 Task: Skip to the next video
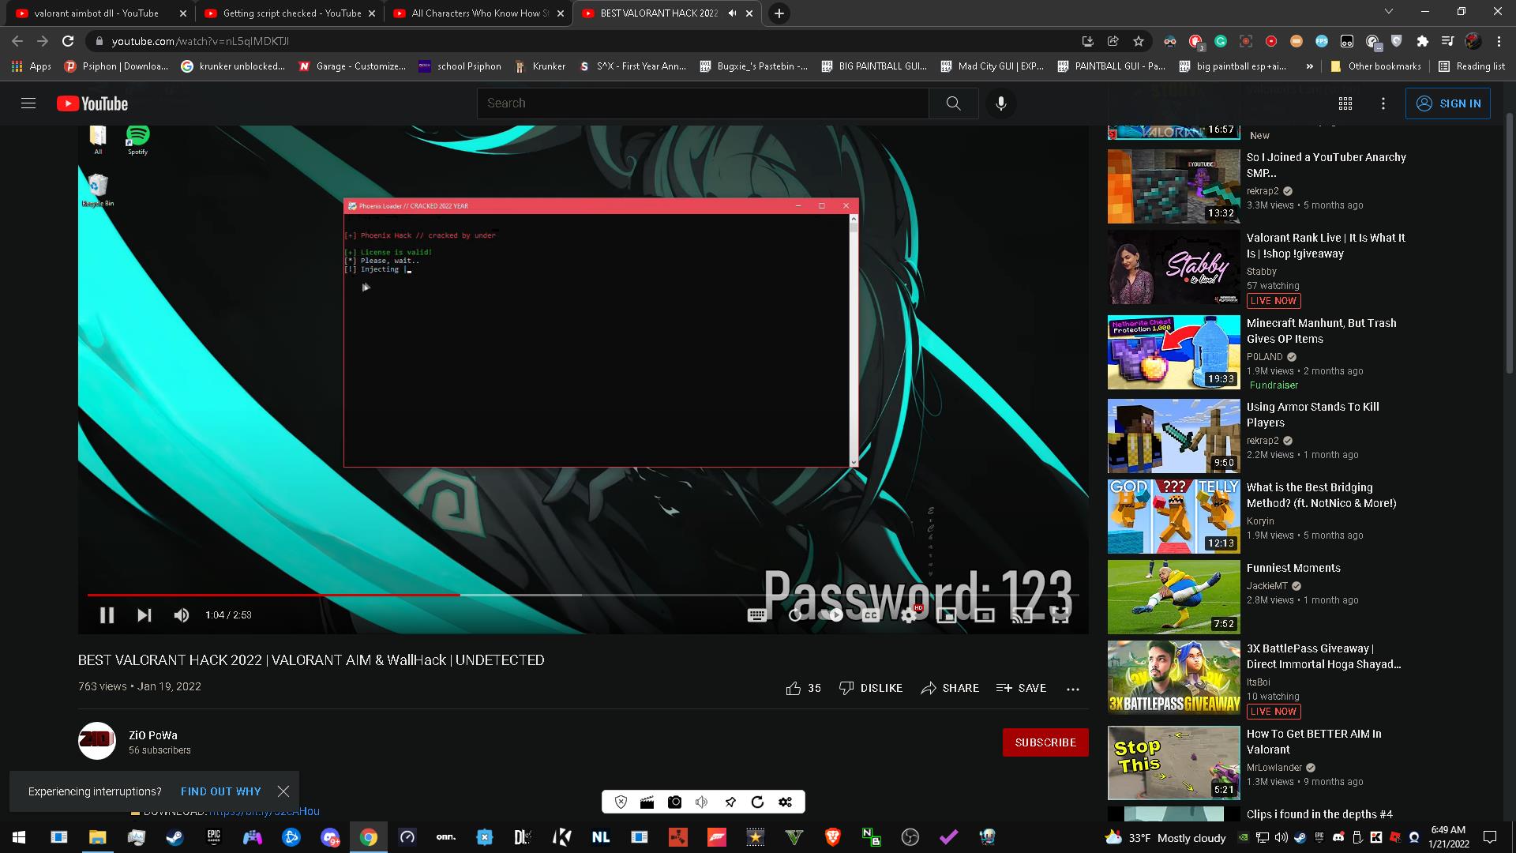[144, 615]
